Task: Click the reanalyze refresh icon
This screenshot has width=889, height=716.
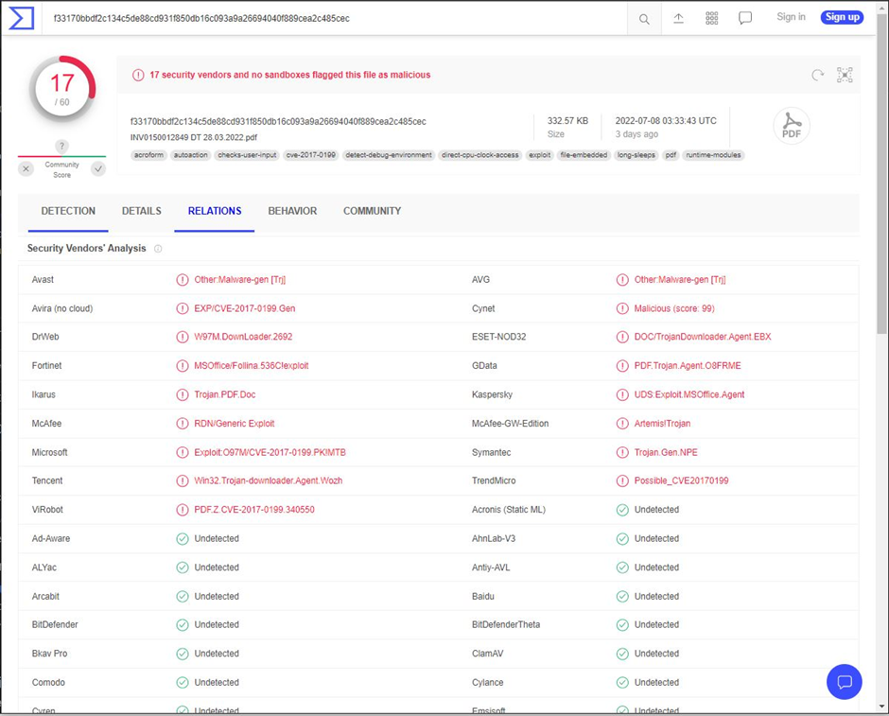Action: [817, 75]
